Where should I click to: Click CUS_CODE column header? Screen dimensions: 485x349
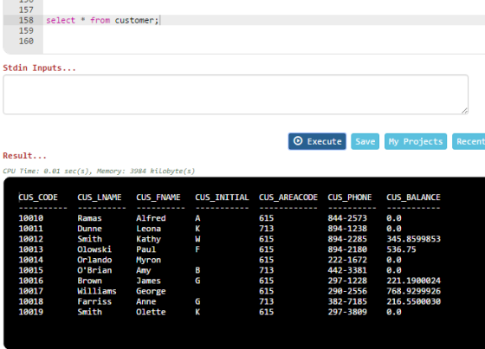(x=38, y=197)
